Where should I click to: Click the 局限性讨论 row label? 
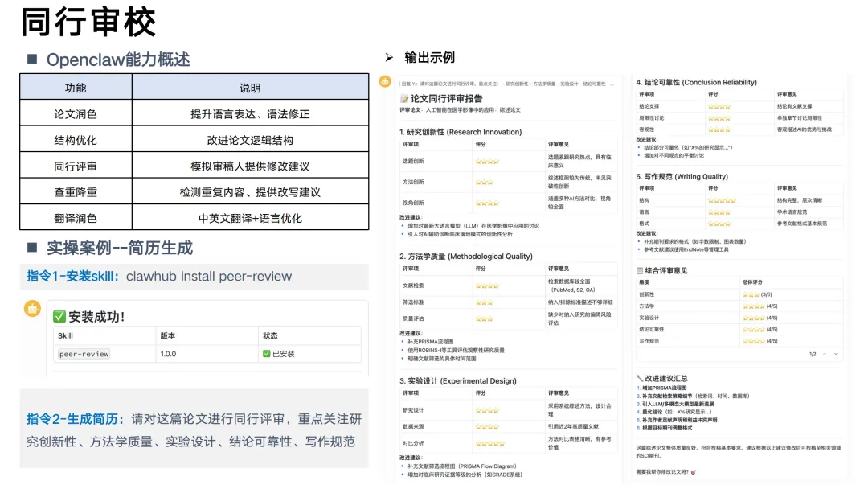[652, 118]
